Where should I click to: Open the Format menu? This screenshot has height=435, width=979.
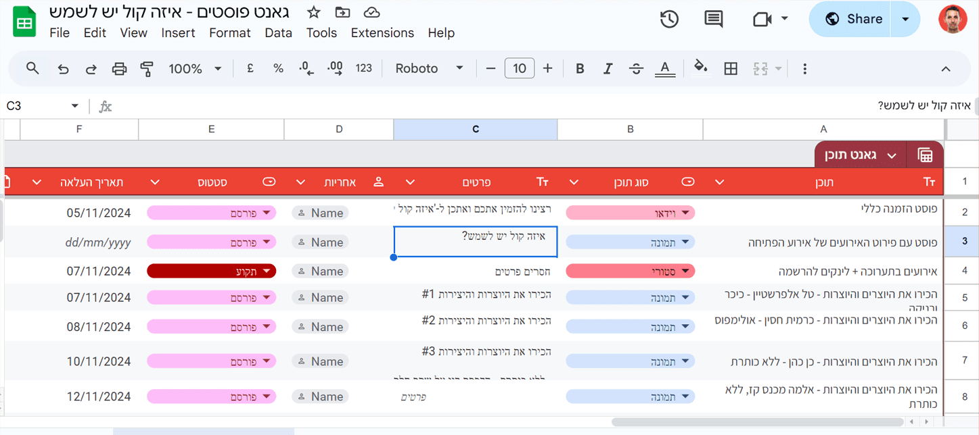pyautogui.click(x=230, y=32)
